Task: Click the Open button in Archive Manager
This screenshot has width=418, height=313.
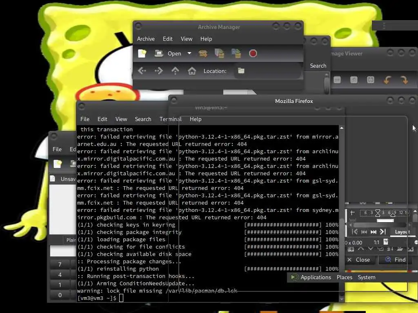Action: click(x=168, y=53)
